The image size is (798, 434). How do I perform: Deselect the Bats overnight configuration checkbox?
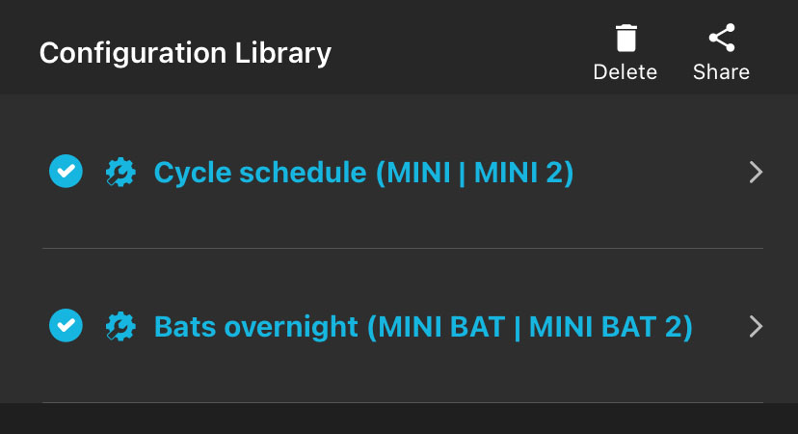pyautogui.click(x=66, y=326)
